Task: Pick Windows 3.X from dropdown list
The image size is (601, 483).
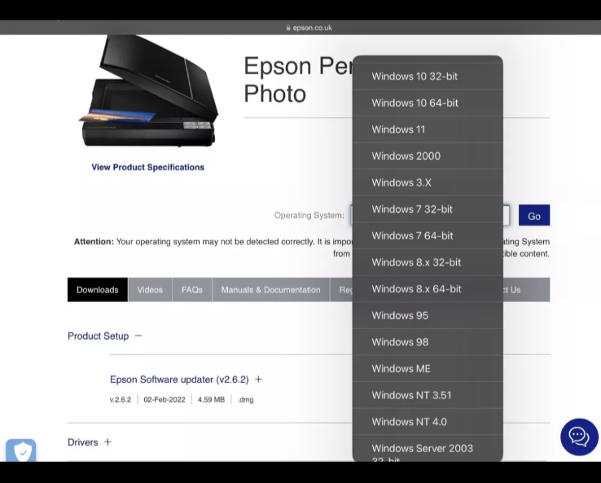Action: click(x=428, y=182)
